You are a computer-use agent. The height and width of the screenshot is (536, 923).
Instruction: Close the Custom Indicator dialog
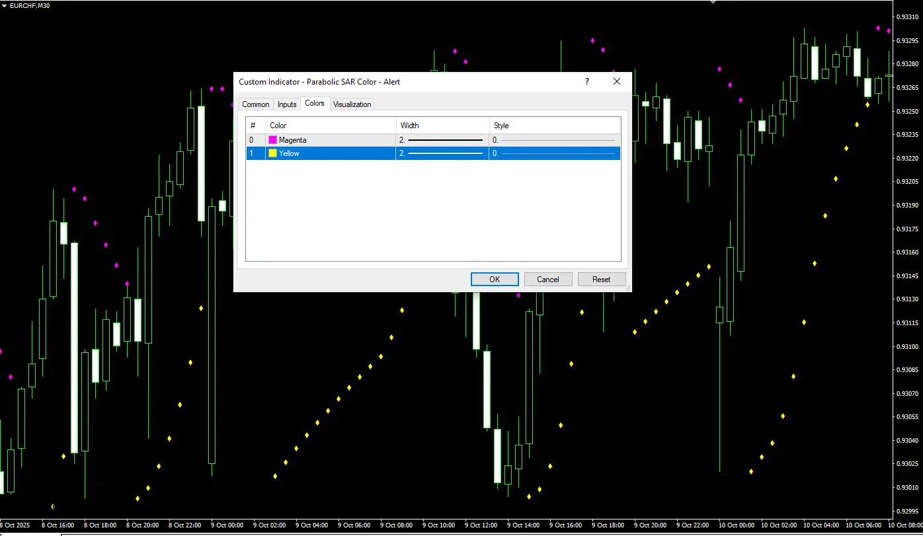[617, 82]
